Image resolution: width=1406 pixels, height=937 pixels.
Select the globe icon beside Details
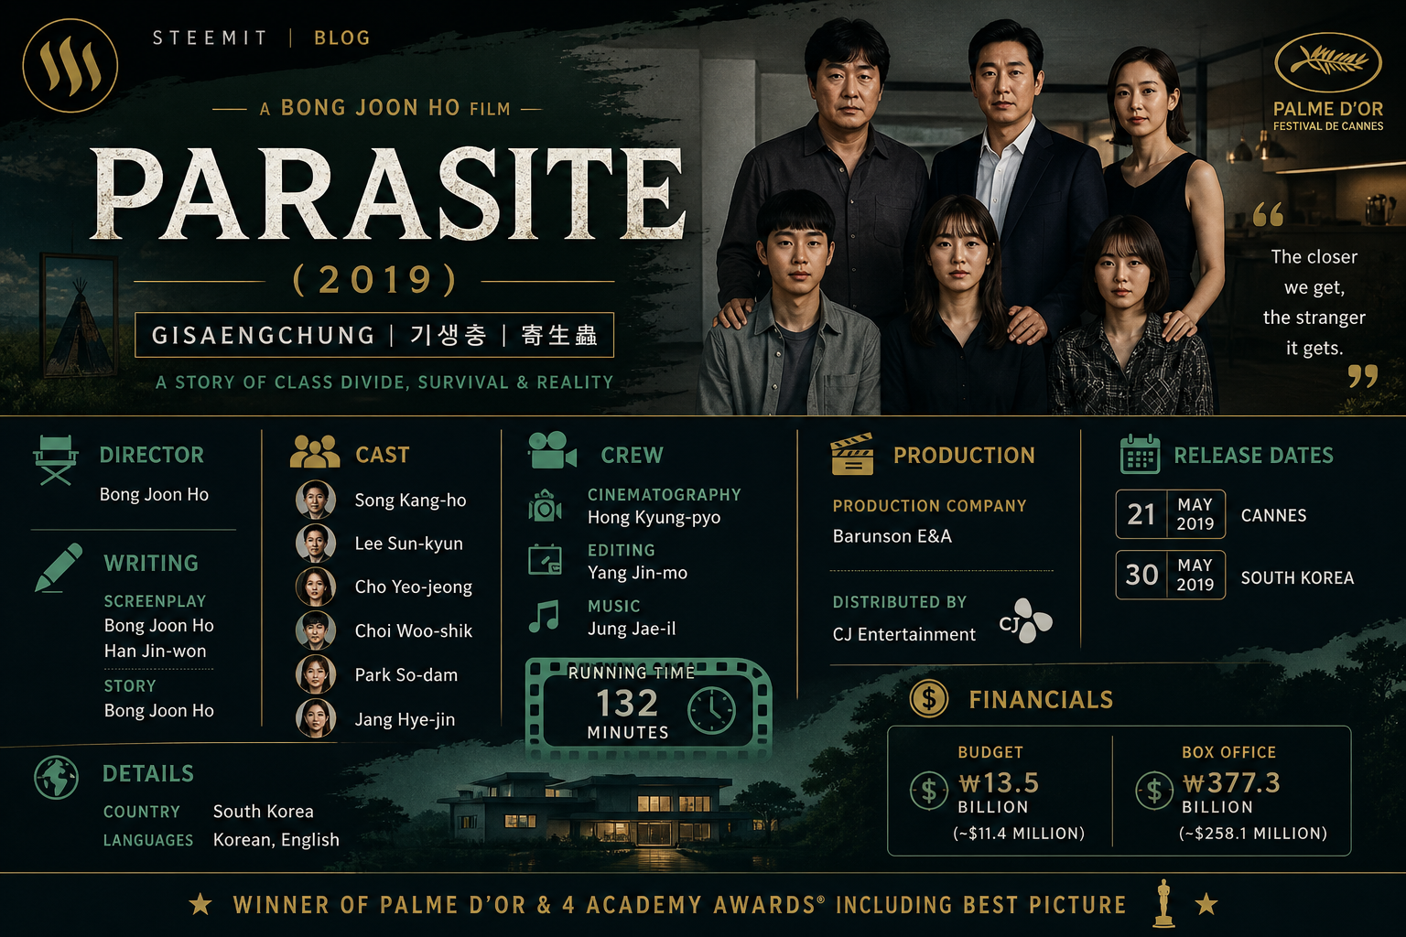[x=56, y=777]
